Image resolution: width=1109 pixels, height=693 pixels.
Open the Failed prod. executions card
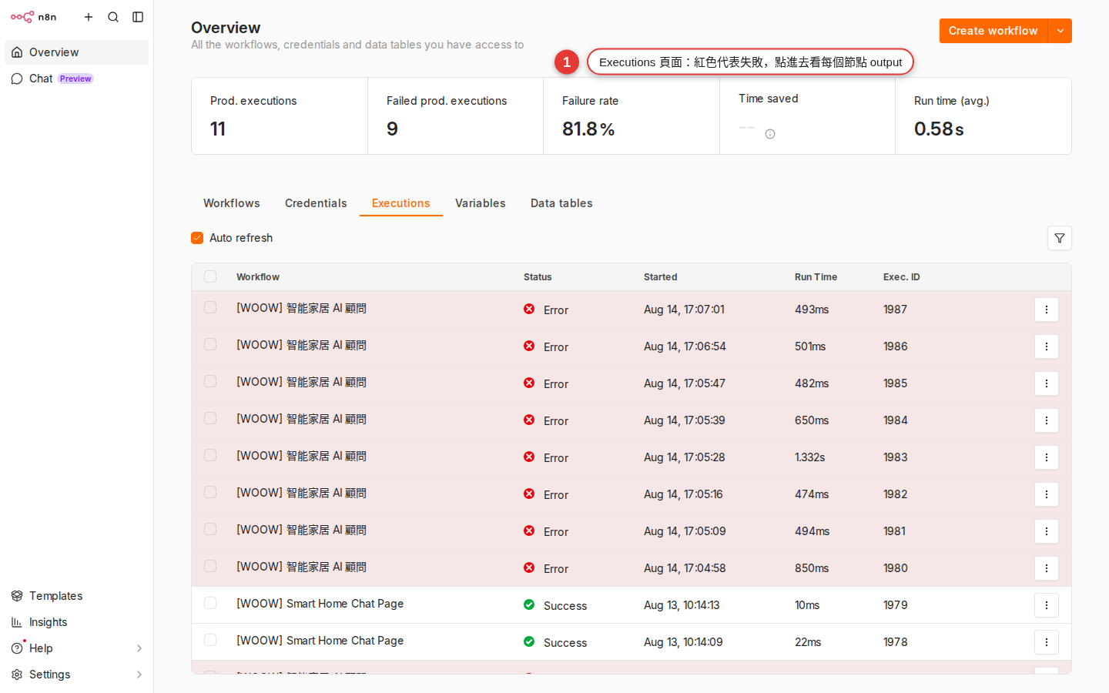click(456, 116)
